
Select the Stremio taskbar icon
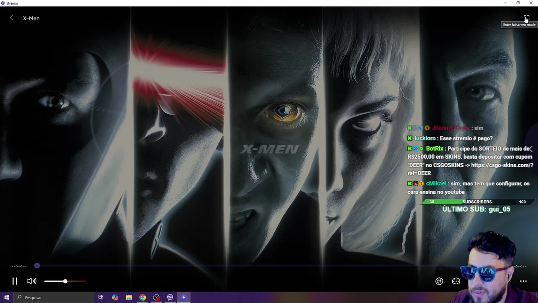click(x=184, y=297)
